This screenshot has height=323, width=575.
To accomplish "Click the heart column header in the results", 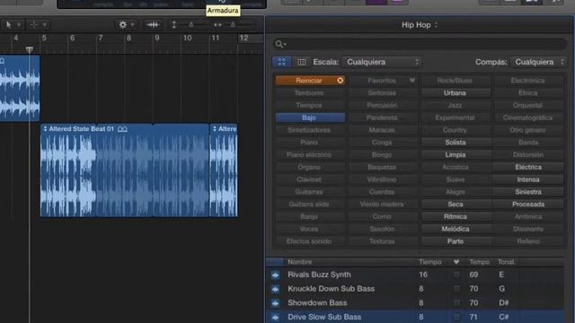I will [x=456, y=262].
